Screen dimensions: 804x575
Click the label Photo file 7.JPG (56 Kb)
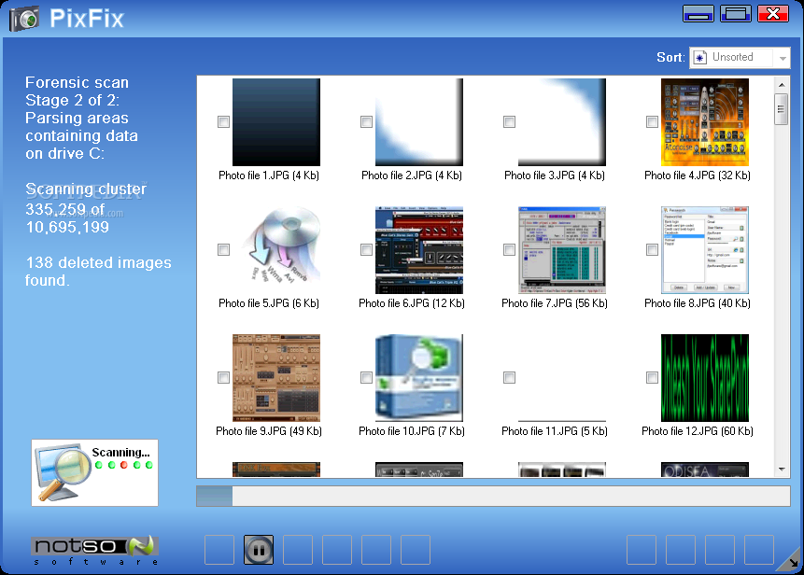pos(555,303)
